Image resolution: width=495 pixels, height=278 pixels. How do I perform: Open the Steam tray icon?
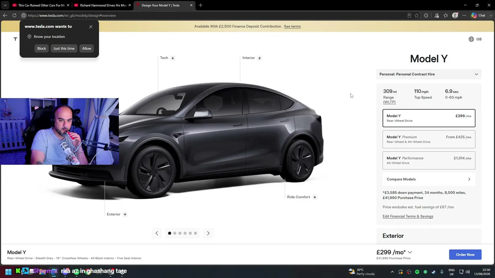(433, 272)
